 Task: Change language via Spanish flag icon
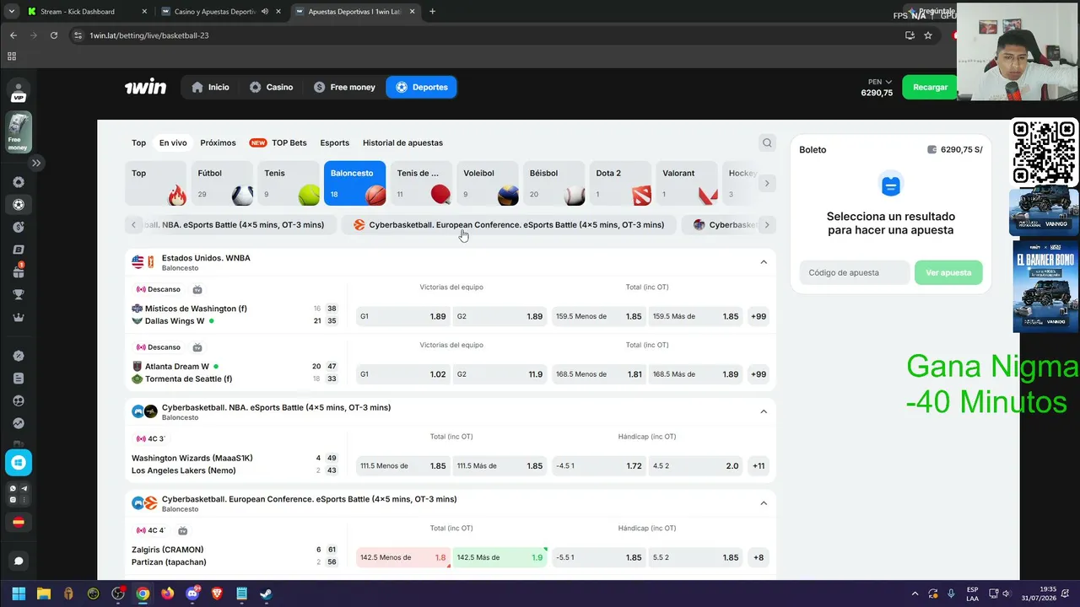point(19,523)
